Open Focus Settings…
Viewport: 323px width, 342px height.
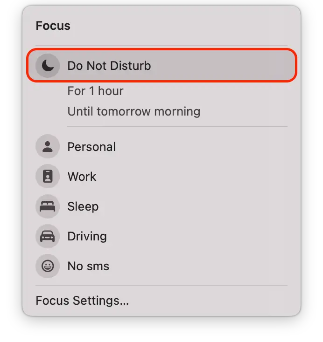click(x=82, y=301)
